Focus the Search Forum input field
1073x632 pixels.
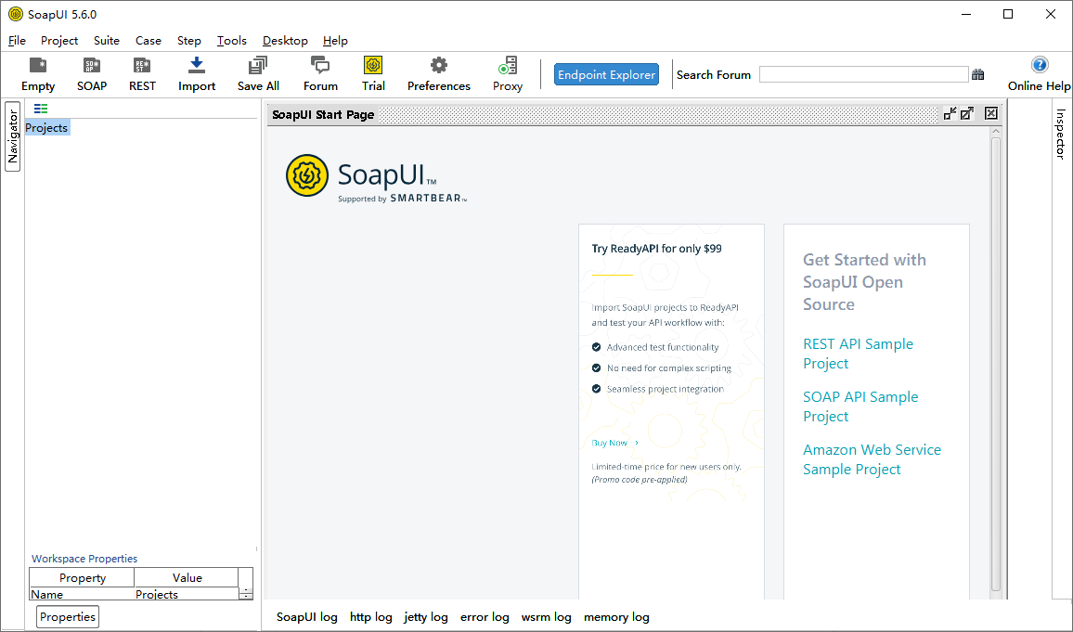coord(863,74)
